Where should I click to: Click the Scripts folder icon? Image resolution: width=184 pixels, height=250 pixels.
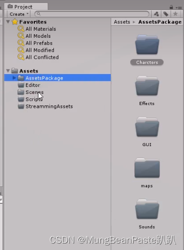coord(21,99)
